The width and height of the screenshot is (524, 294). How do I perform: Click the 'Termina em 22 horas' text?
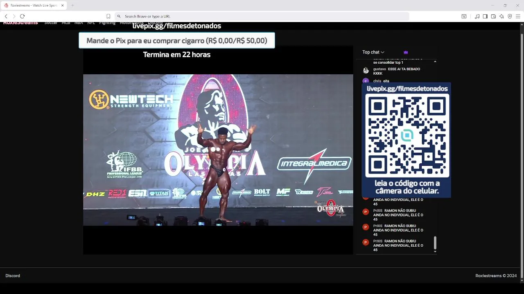click(x=177, y=54)
